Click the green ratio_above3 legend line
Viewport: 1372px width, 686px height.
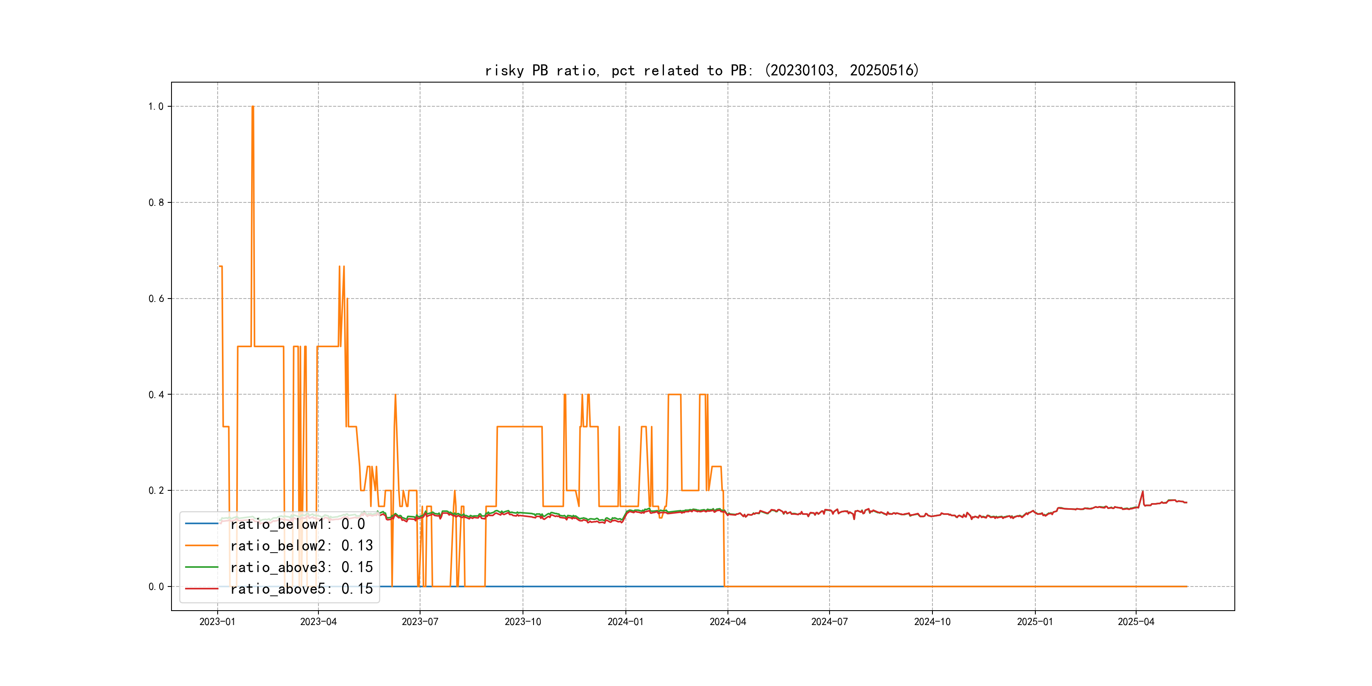coord(201,567)
